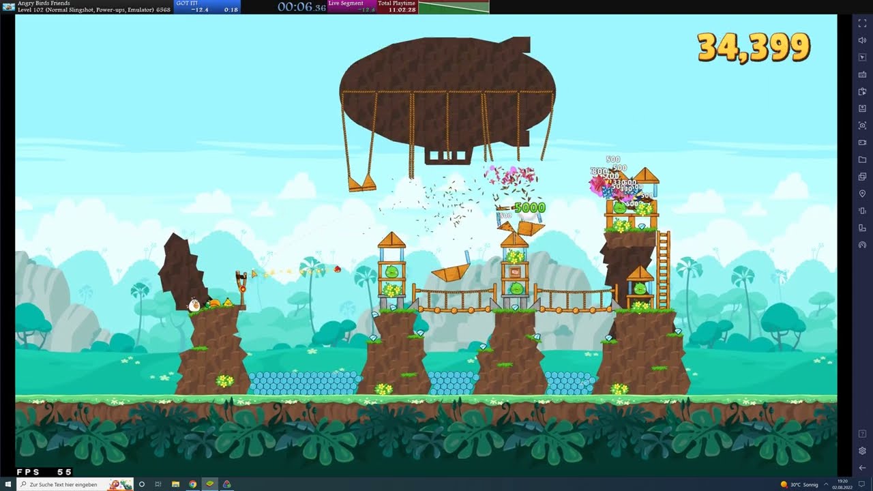Click the taskbar search box 'Zur Suche Text hier eingeben'
The height and width of the screenshot is (491, 873).
point(75,484)
